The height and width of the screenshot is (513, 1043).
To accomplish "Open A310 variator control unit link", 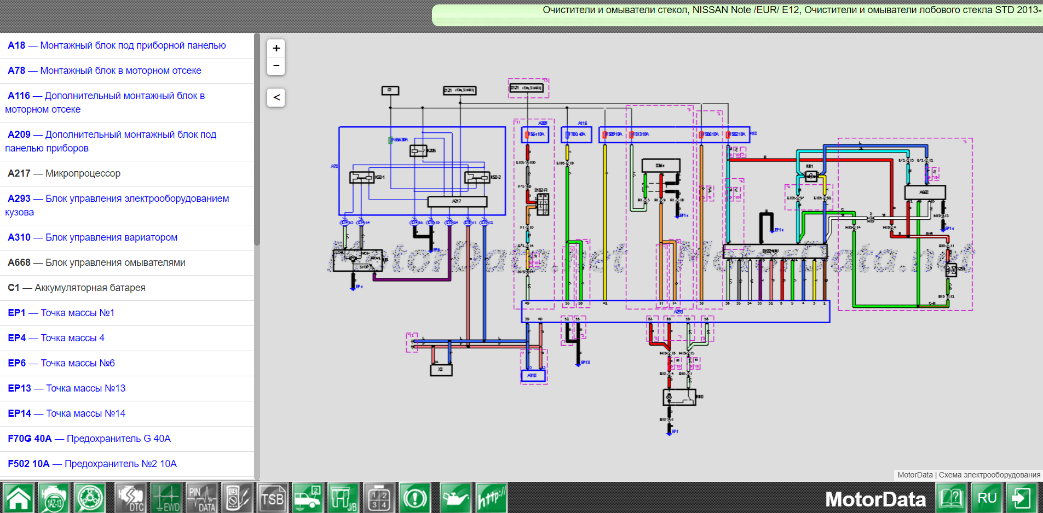I will (93, 237).
